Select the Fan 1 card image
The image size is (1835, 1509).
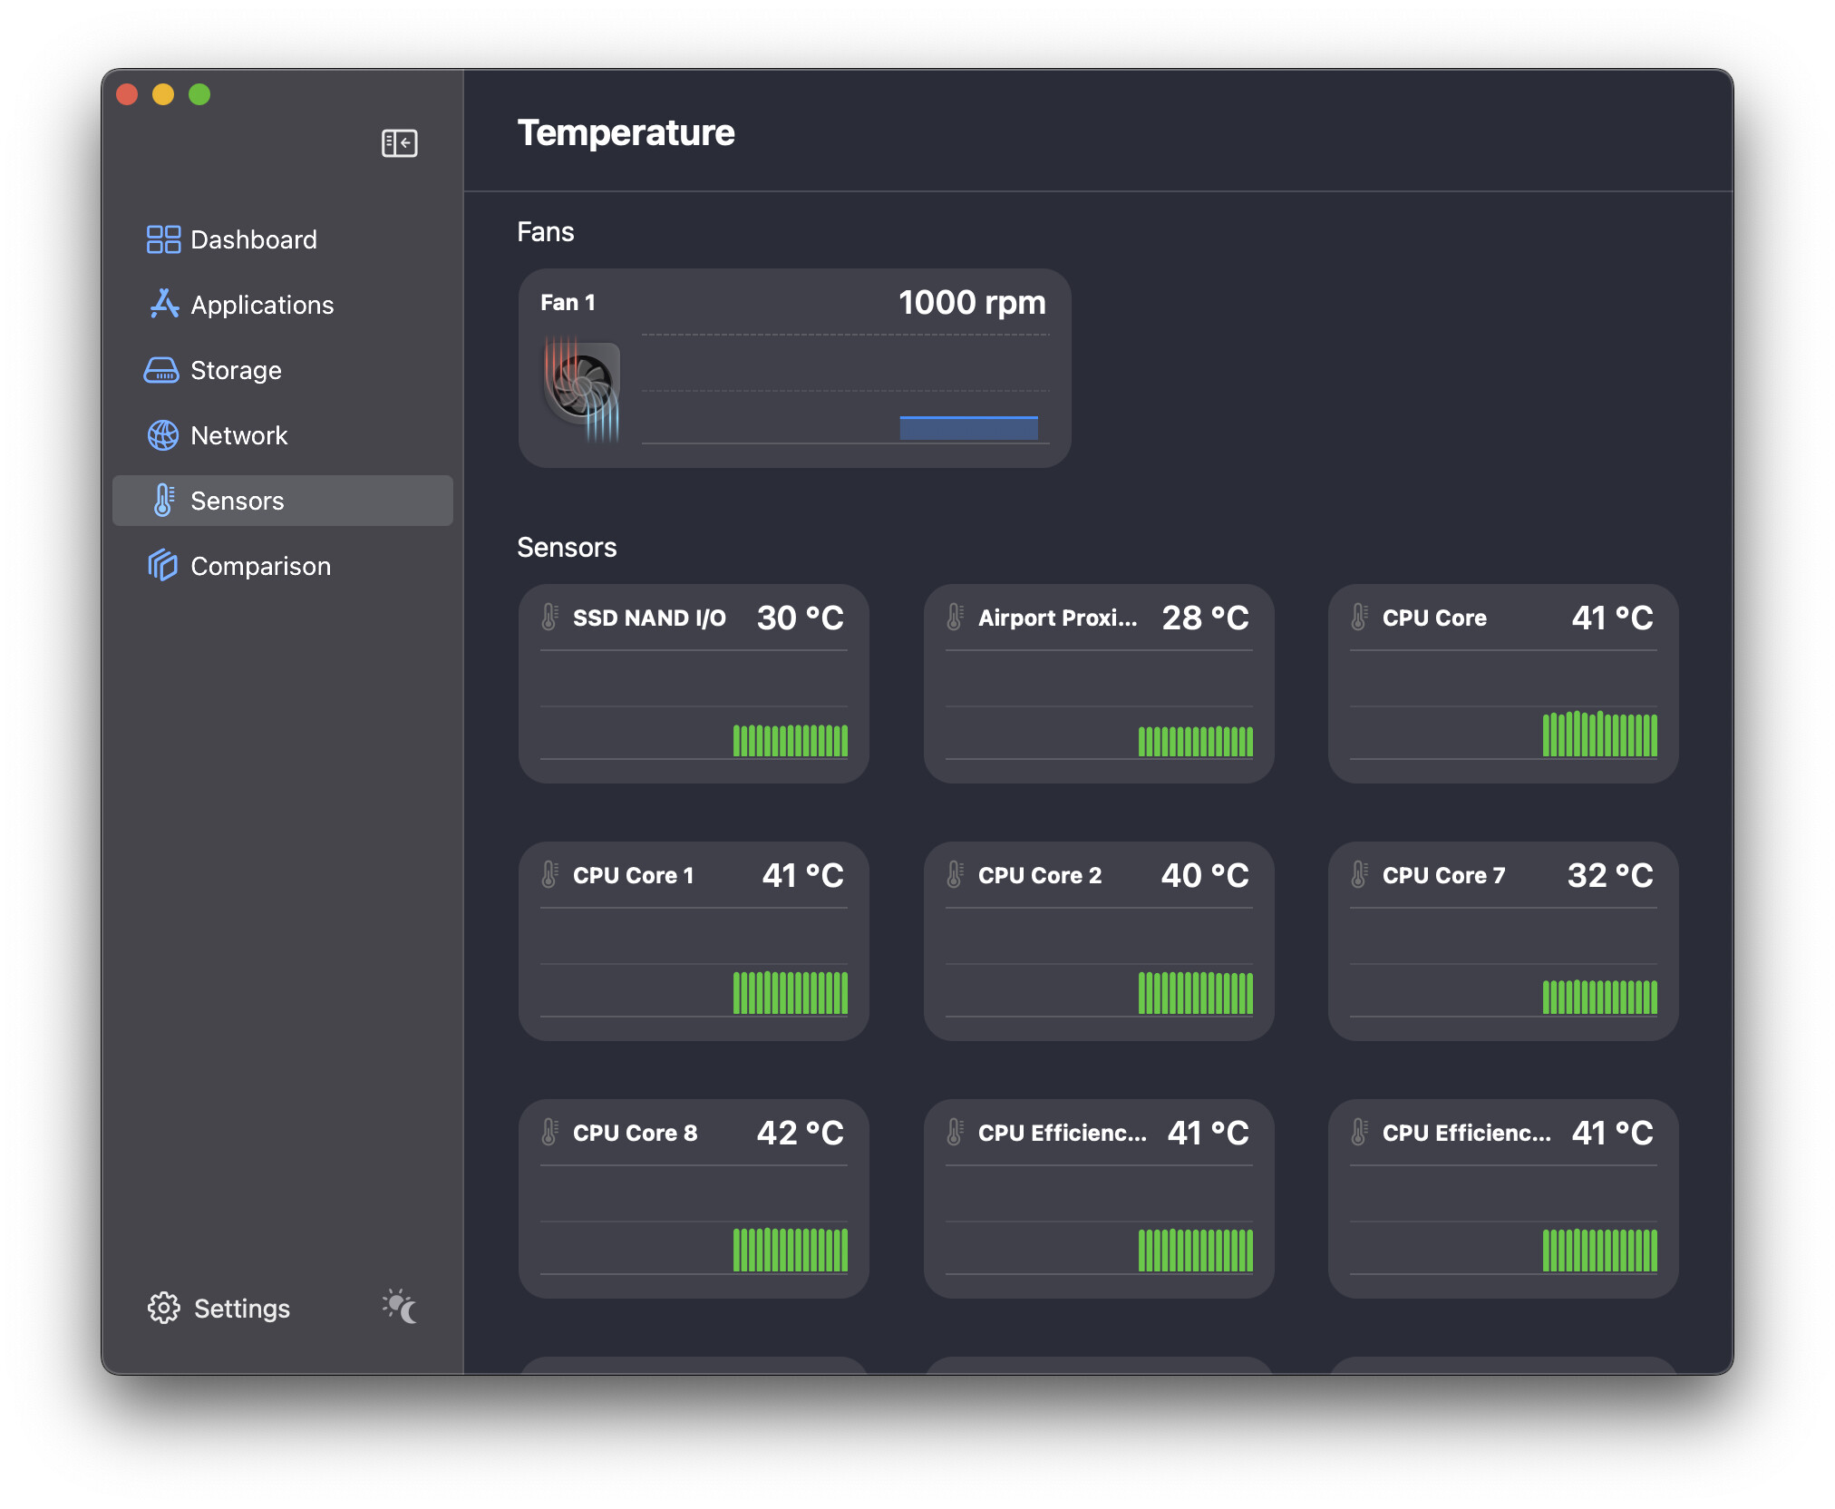coord(582,388)
